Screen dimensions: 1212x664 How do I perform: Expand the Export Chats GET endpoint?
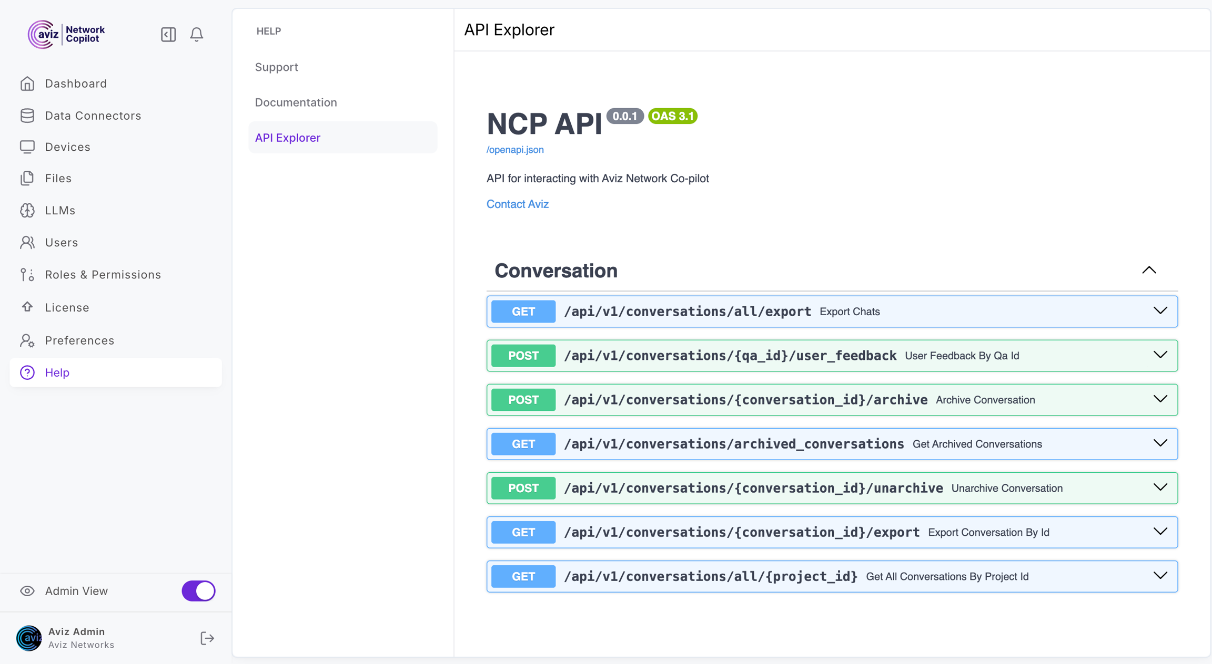pos(1160,311)
